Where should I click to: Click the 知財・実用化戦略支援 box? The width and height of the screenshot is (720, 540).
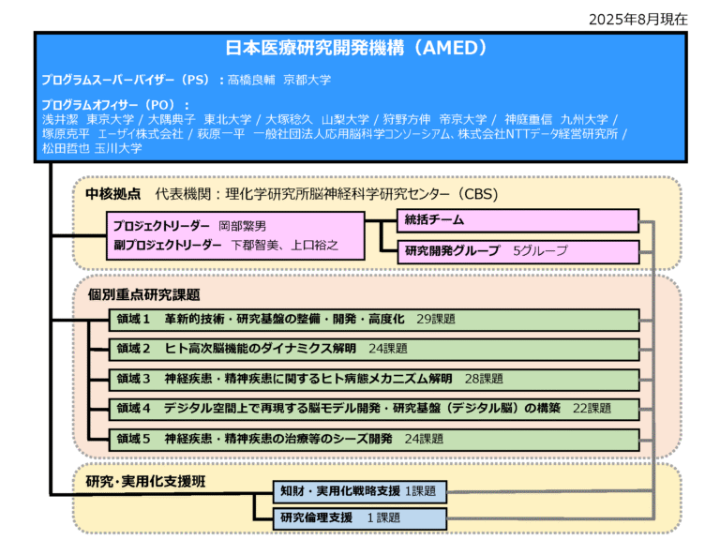(x=360, y=492)
